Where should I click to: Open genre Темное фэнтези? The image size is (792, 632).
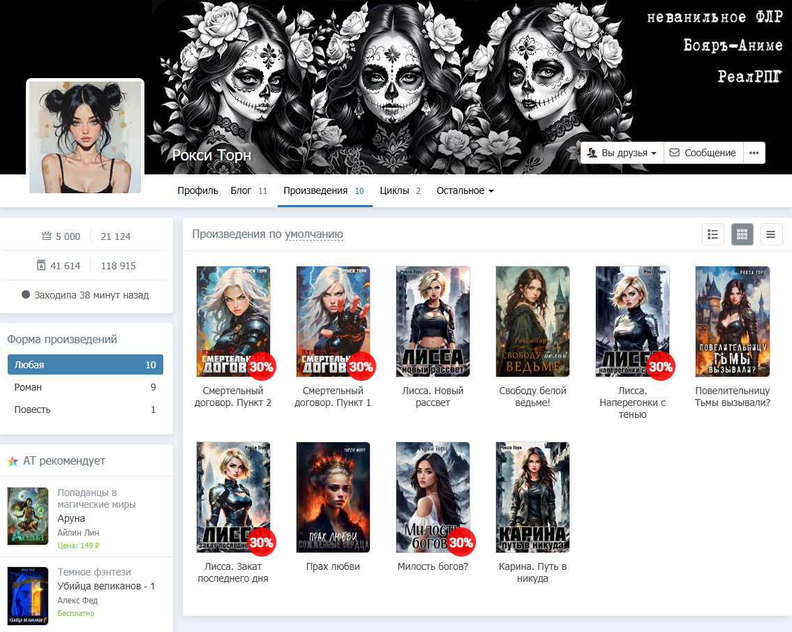pyautogui.click(x=94, y=572)
